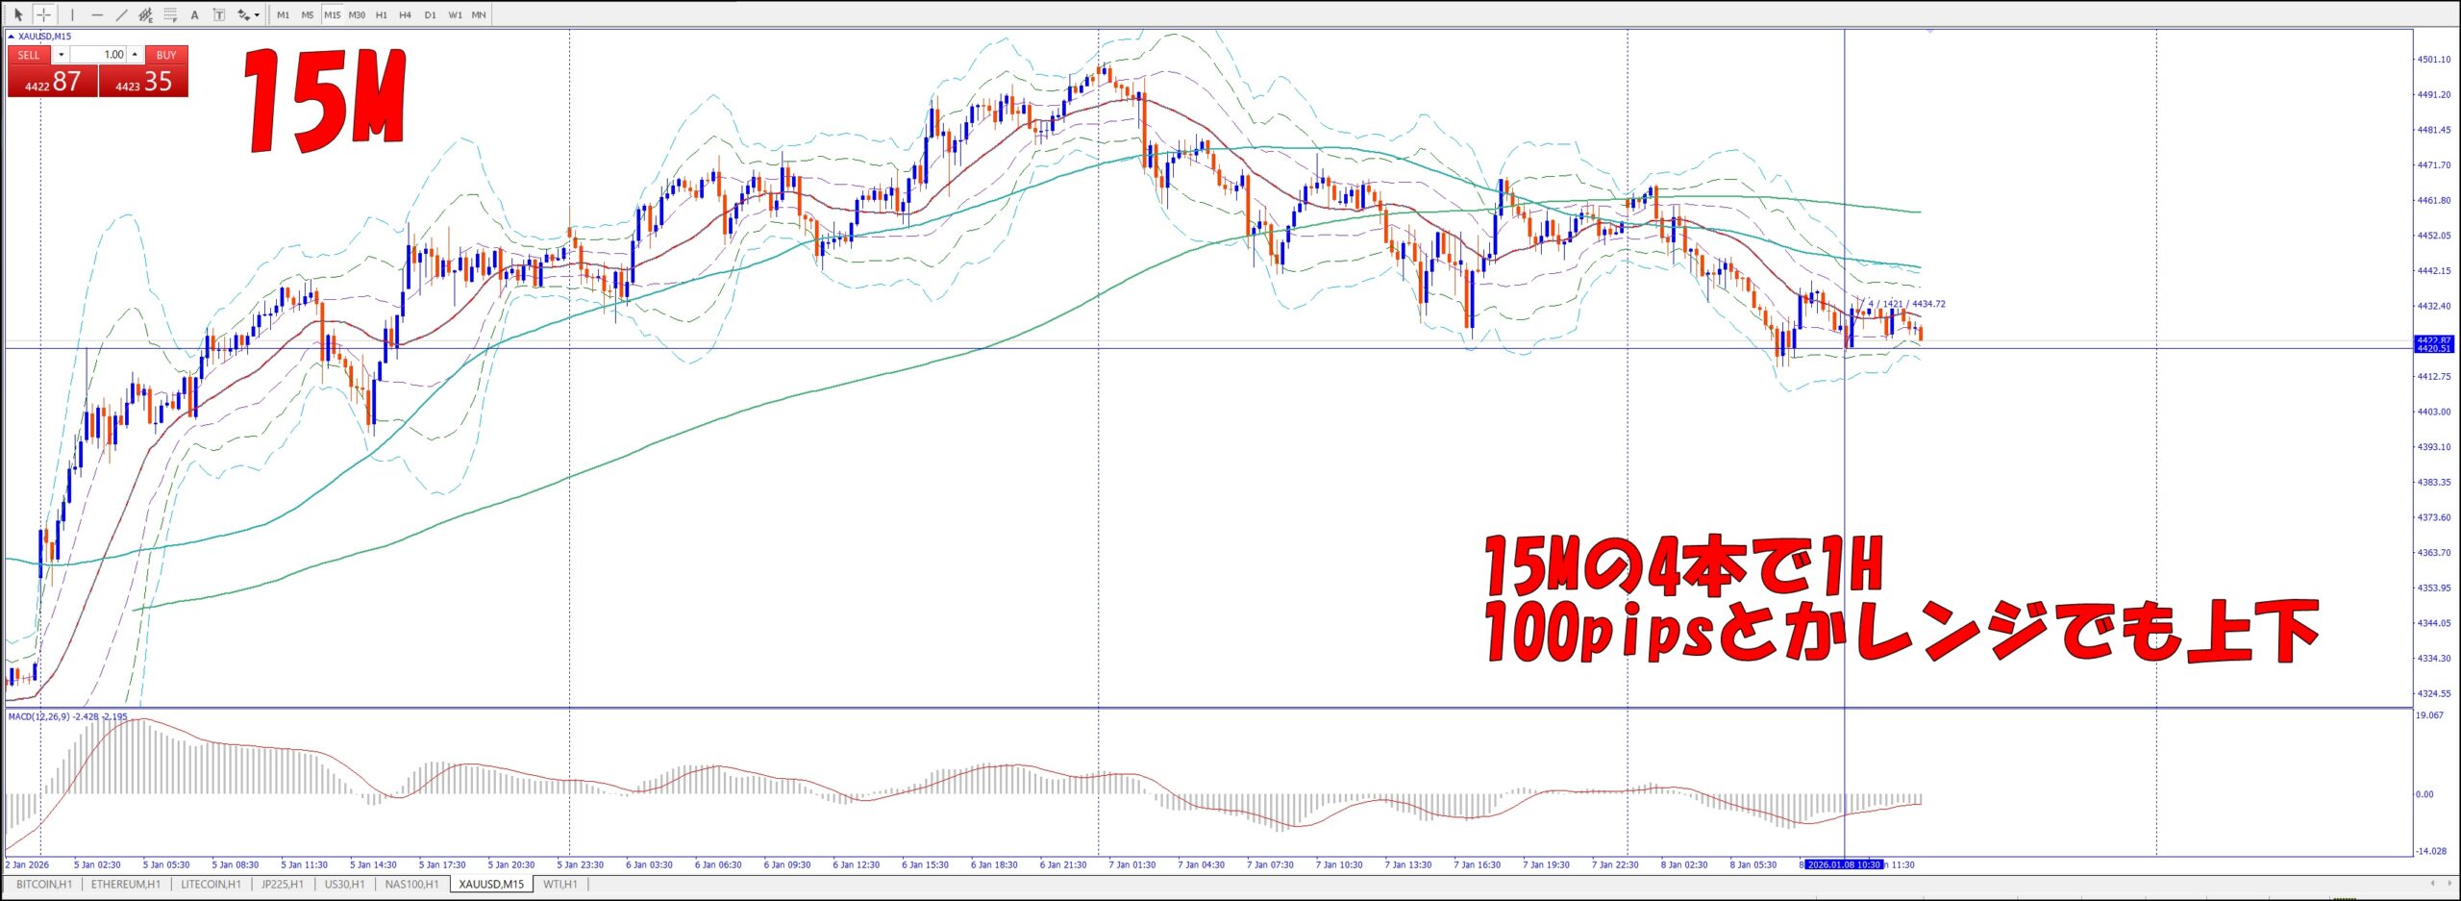
Task: Draw a vertical line on chart
Action: [72, 14]
